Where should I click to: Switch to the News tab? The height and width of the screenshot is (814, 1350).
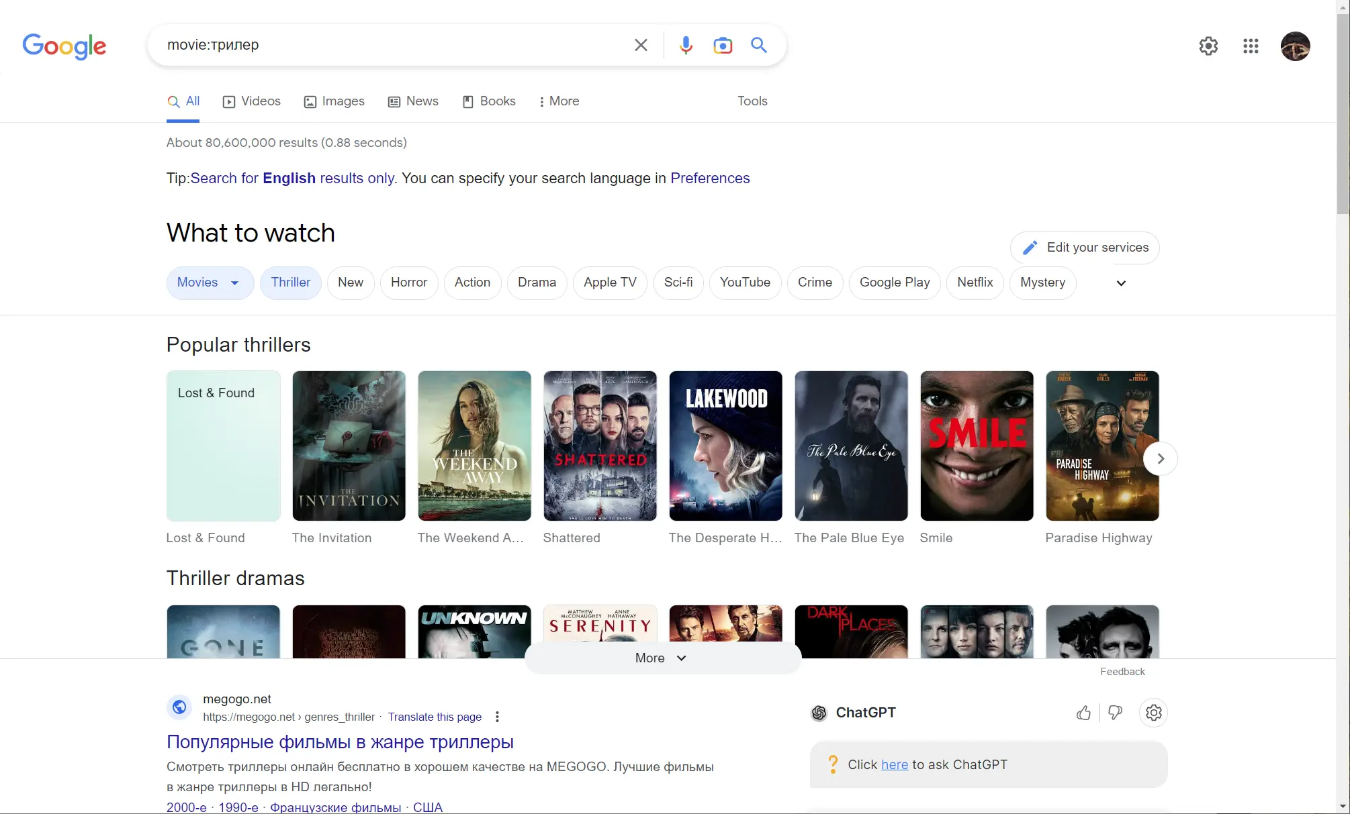(413, 101)
